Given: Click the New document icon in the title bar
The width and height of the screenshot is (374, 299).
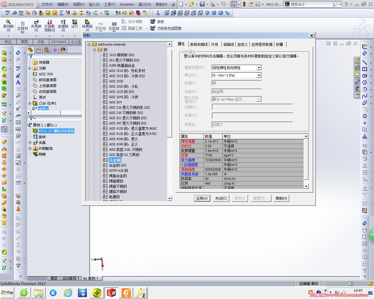Looking at the screenshot, I should coord(181,4).
